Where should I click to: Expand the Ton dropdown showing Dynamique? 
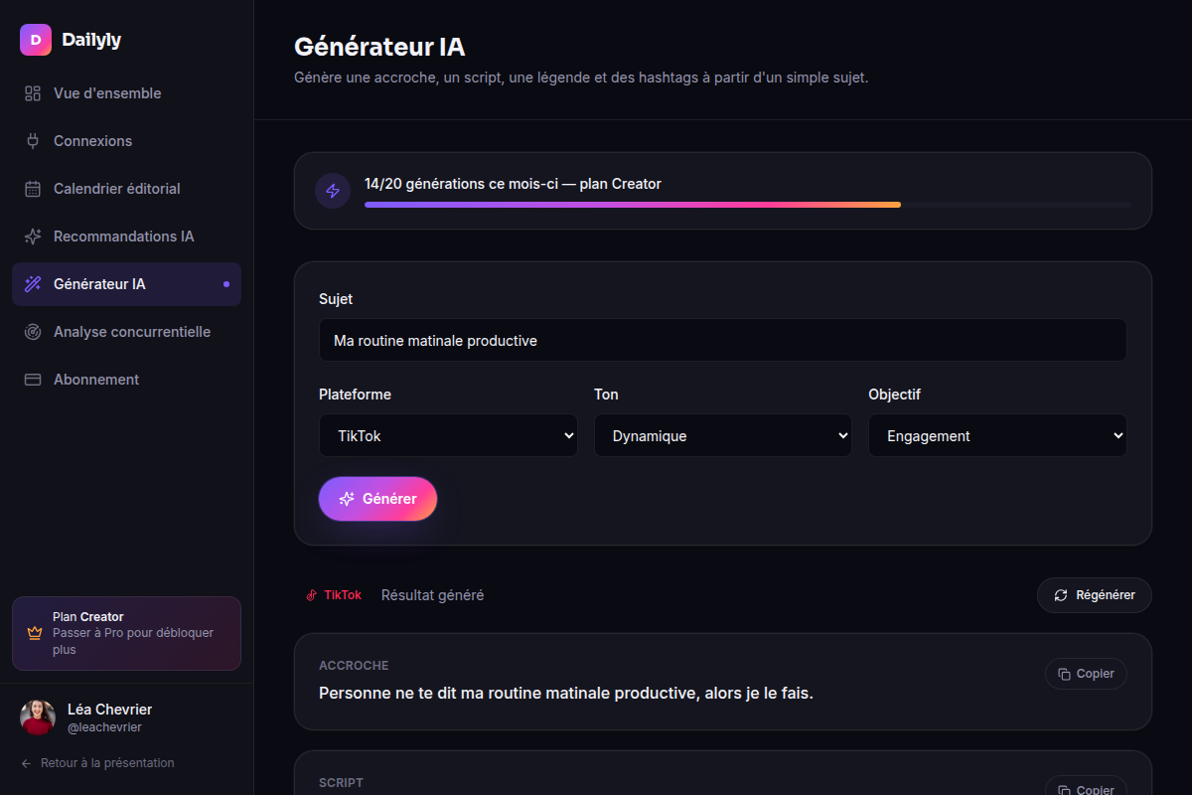point(723,435)
